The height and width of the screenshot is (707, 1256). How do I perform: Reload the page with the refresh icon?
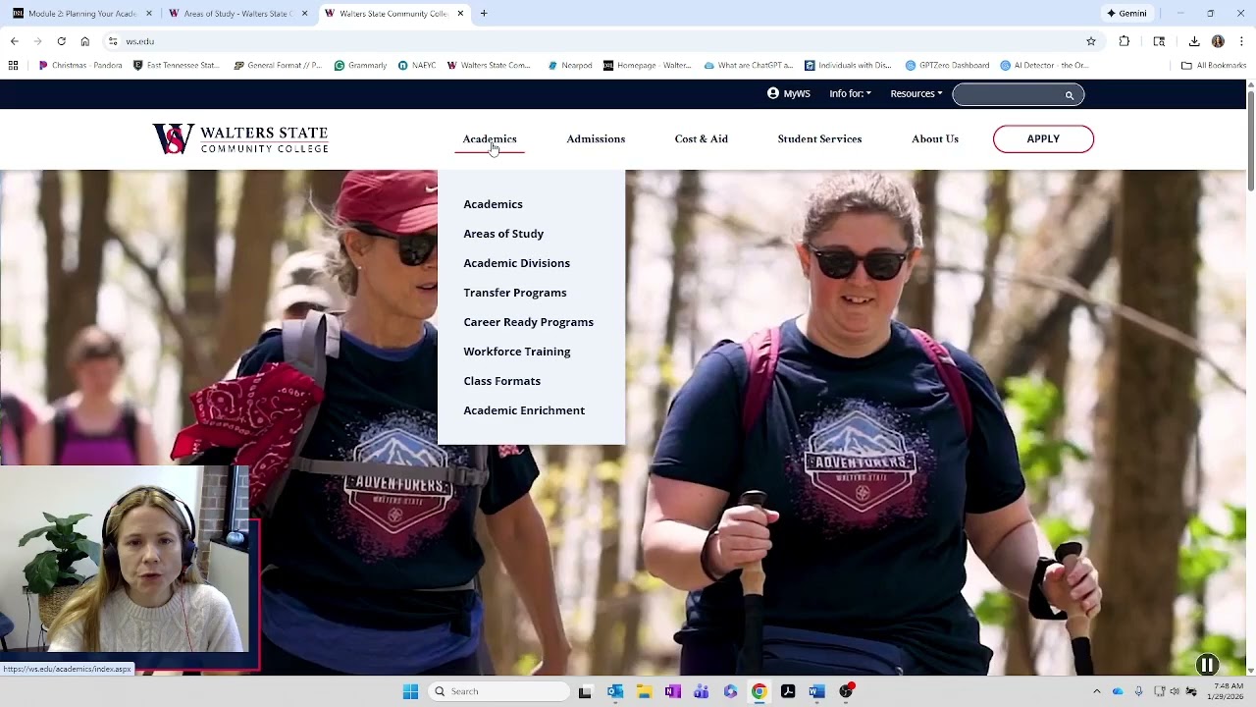[61, 41]
